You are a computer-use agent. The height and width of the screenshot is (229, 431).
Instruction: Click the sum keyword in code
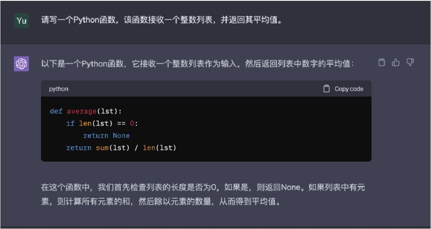tap(102, 148)
